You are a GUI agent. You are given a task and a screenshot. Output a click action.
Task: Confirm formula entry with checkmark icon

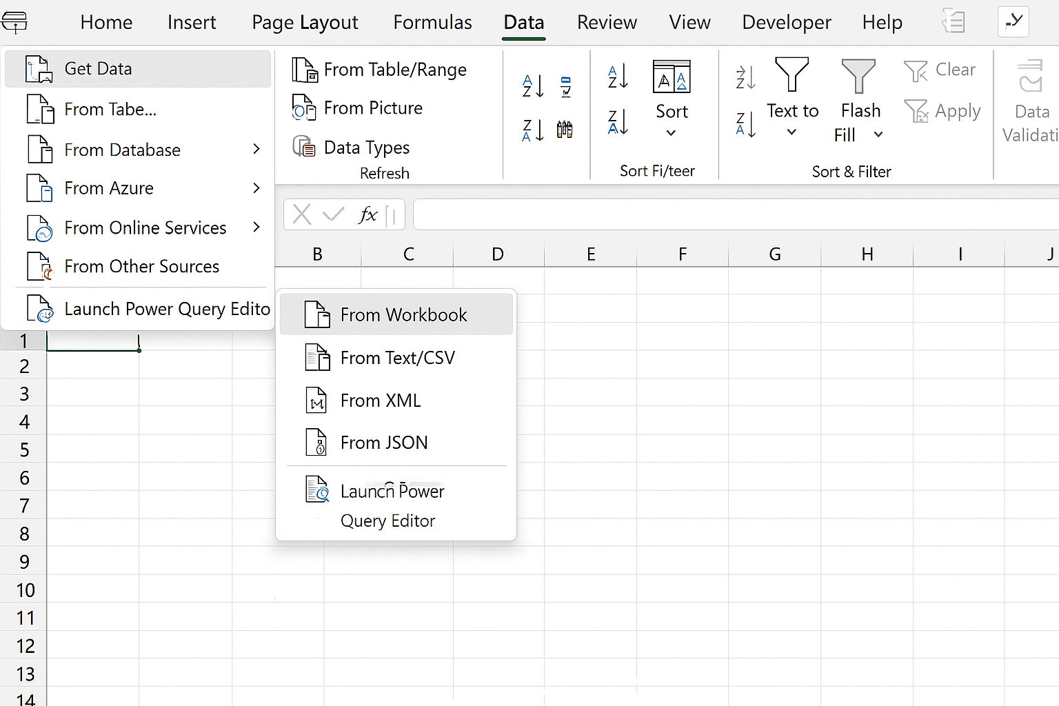click(334, 214)
